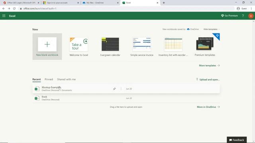Image resolution: width=255 pixels, height=143 pixels.
Task: Switch to the Sign in to your account tab
Action: pyautogui.click(x=61, y=3)
